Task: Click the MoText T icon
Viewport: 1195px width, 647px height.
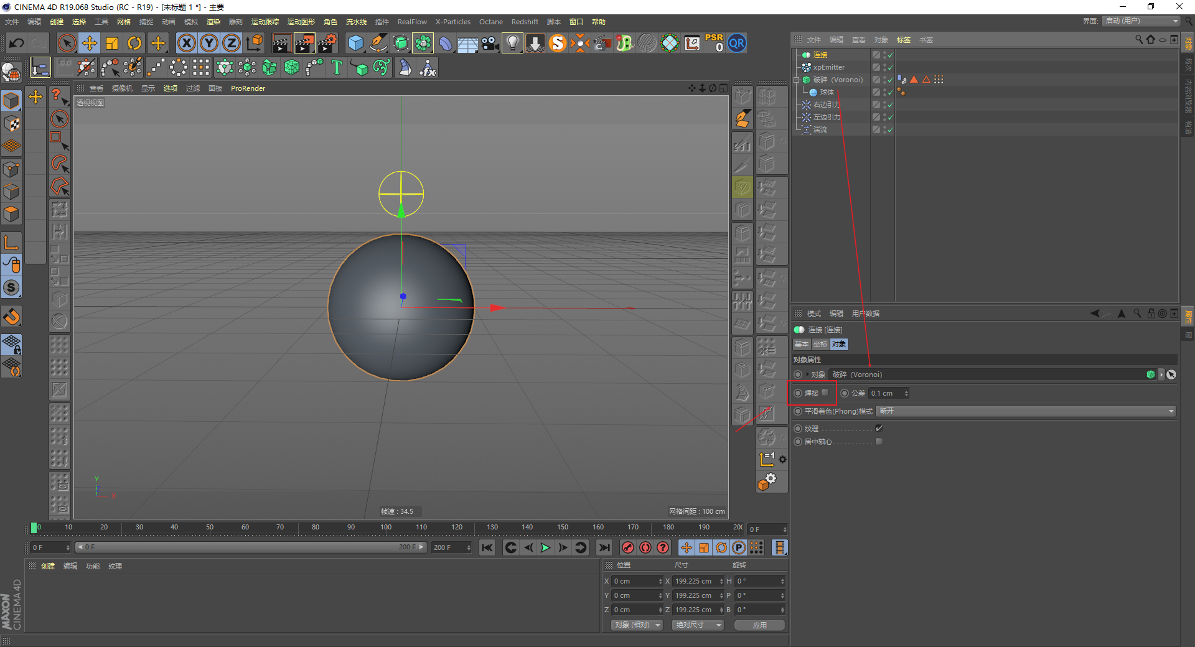Action: pos(337,67)
